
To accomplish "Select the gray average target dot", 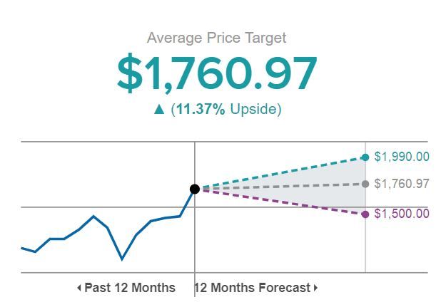I will coord(365,184).
